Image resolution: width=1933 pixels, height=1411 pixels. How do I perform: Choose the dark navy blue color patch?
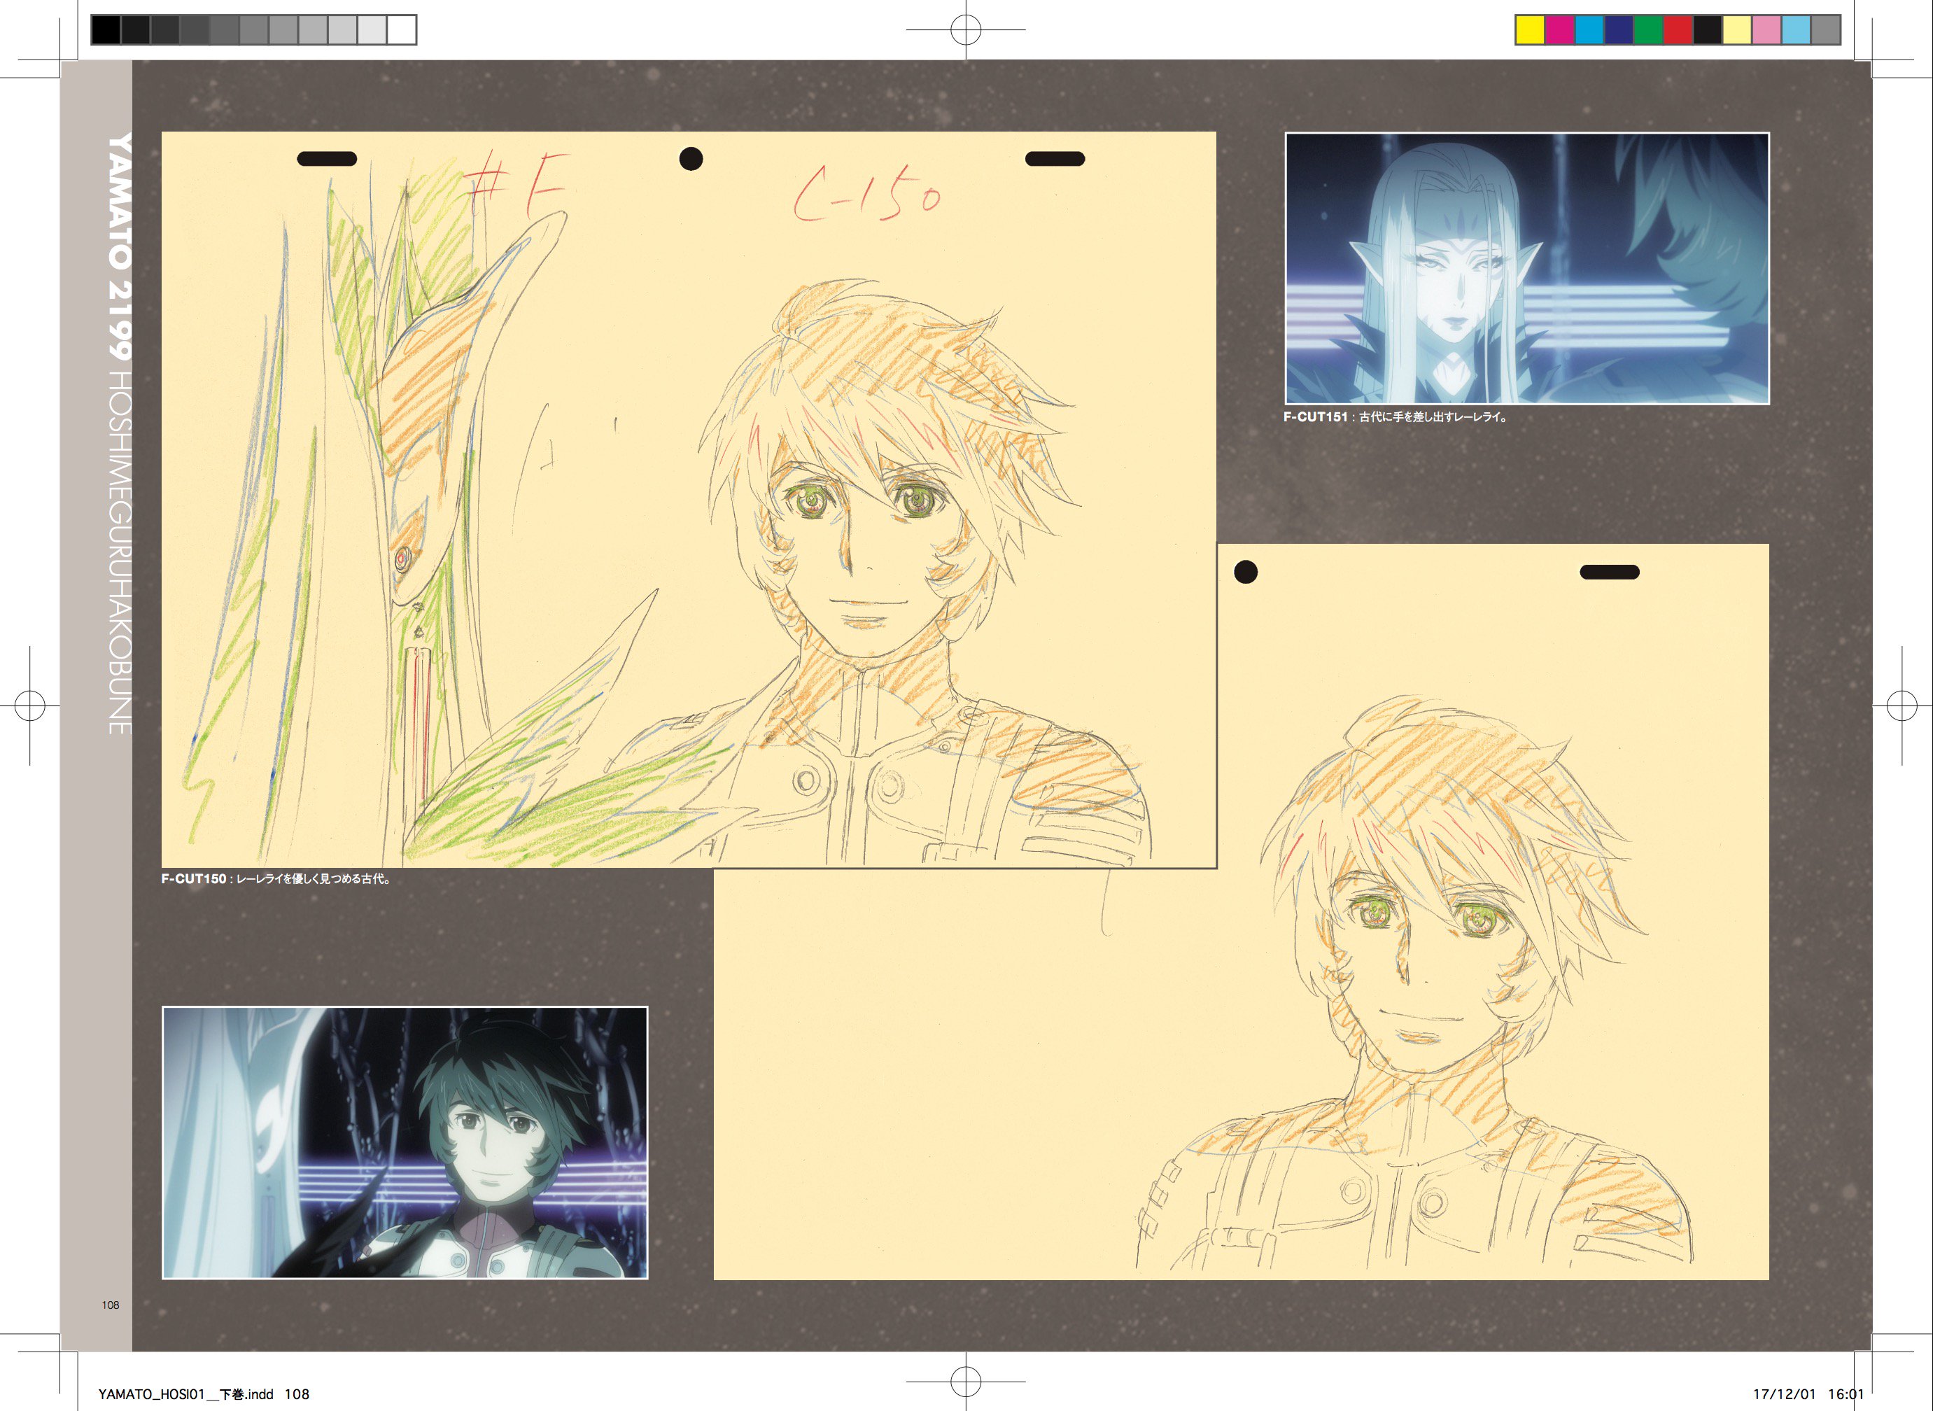(x=1619, y=30)
